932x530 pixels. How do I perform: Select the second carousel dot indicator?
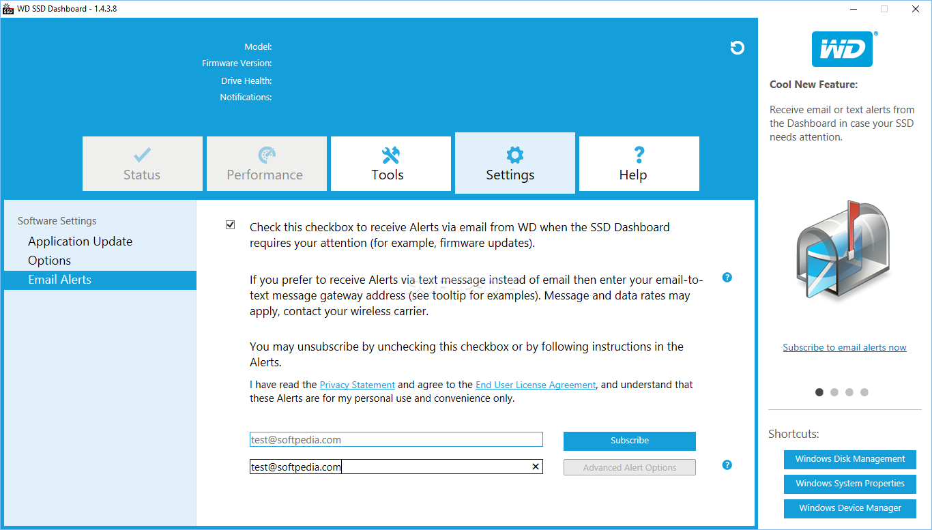[834, 392]
